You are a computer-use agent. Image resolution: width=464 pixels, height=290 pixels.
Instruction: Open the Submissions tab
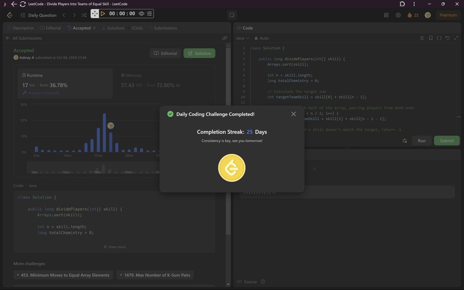coord(162,28)
